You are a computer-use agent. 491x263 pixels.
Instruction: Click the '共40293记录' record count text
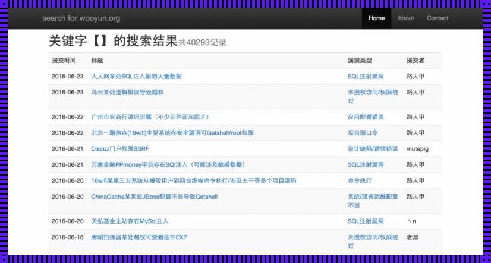(202, 42)
